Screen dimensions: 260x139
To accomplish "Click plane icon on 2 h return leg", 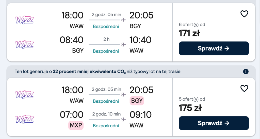I will [124, 45].
